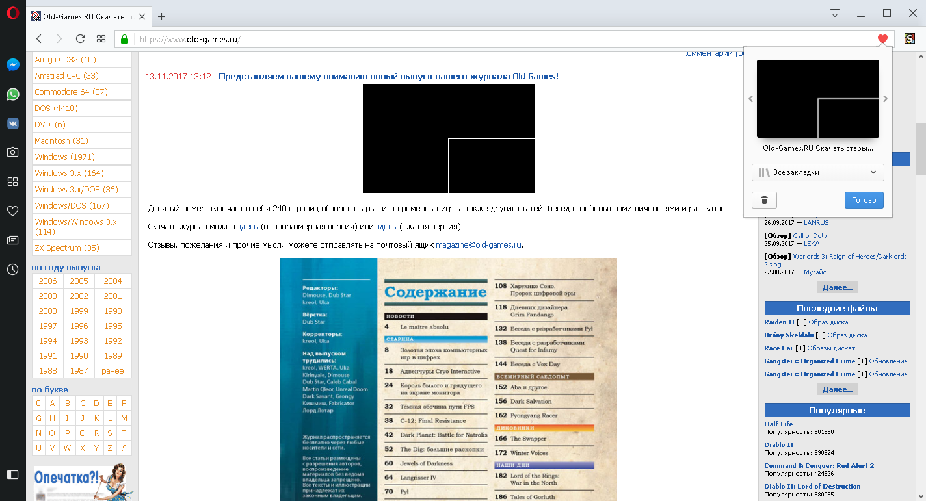Browse games starting with letter A
This screenshot has height=501, width=926.
(x=53, y=403)
